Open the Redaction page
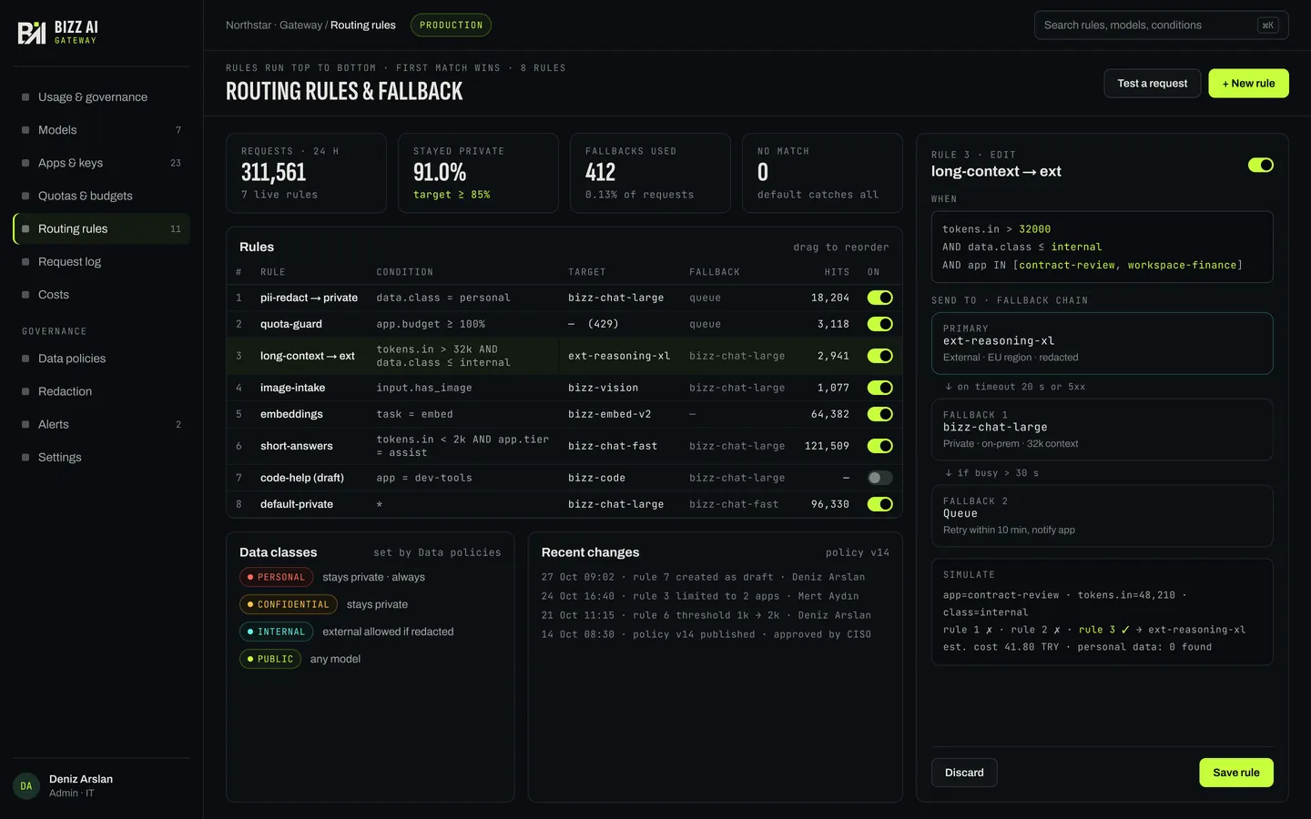This screenshot has width=1311, height=819. click(x=101, y=391)
